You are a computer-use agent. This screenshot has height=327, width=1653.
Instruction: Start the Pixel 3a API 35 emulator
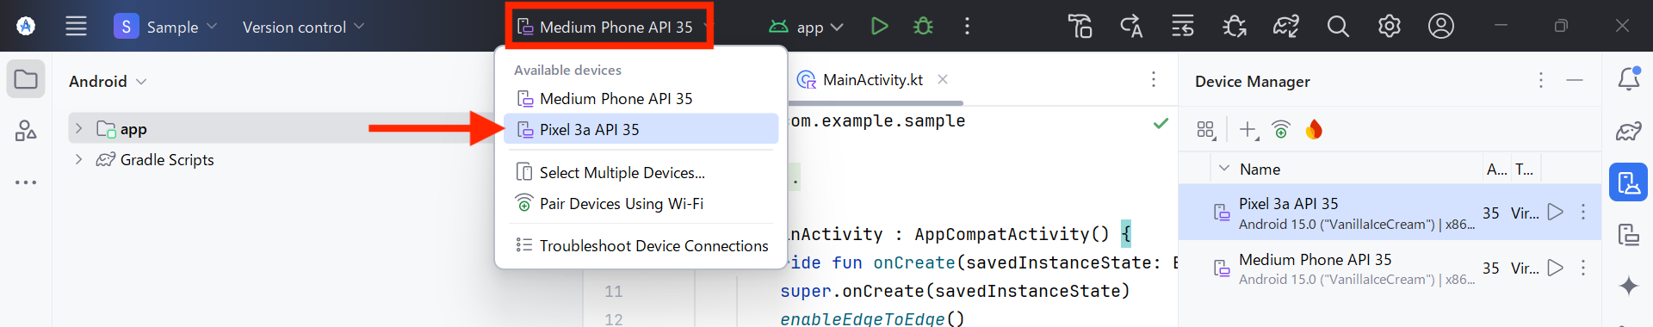1555,212
